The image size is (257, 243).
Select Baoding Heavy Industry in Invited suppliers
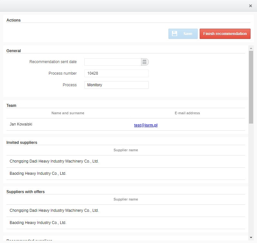pos(38,173)
